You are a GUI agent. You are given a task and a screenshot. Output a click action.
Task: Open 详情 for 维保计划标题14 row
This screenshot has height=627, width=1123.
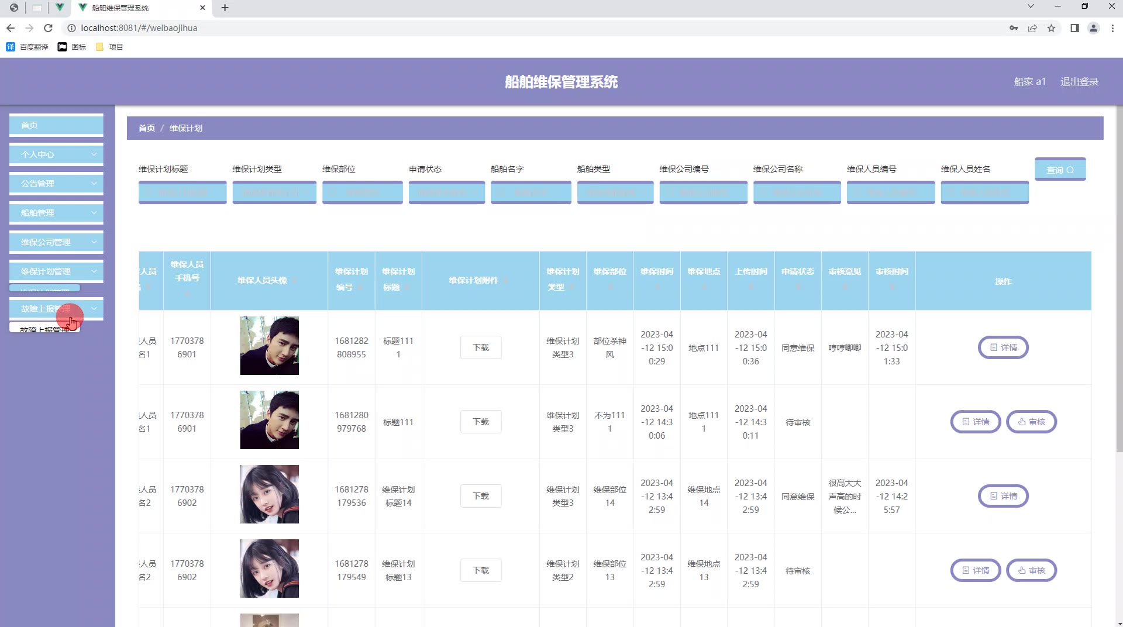coord(1003,496)
